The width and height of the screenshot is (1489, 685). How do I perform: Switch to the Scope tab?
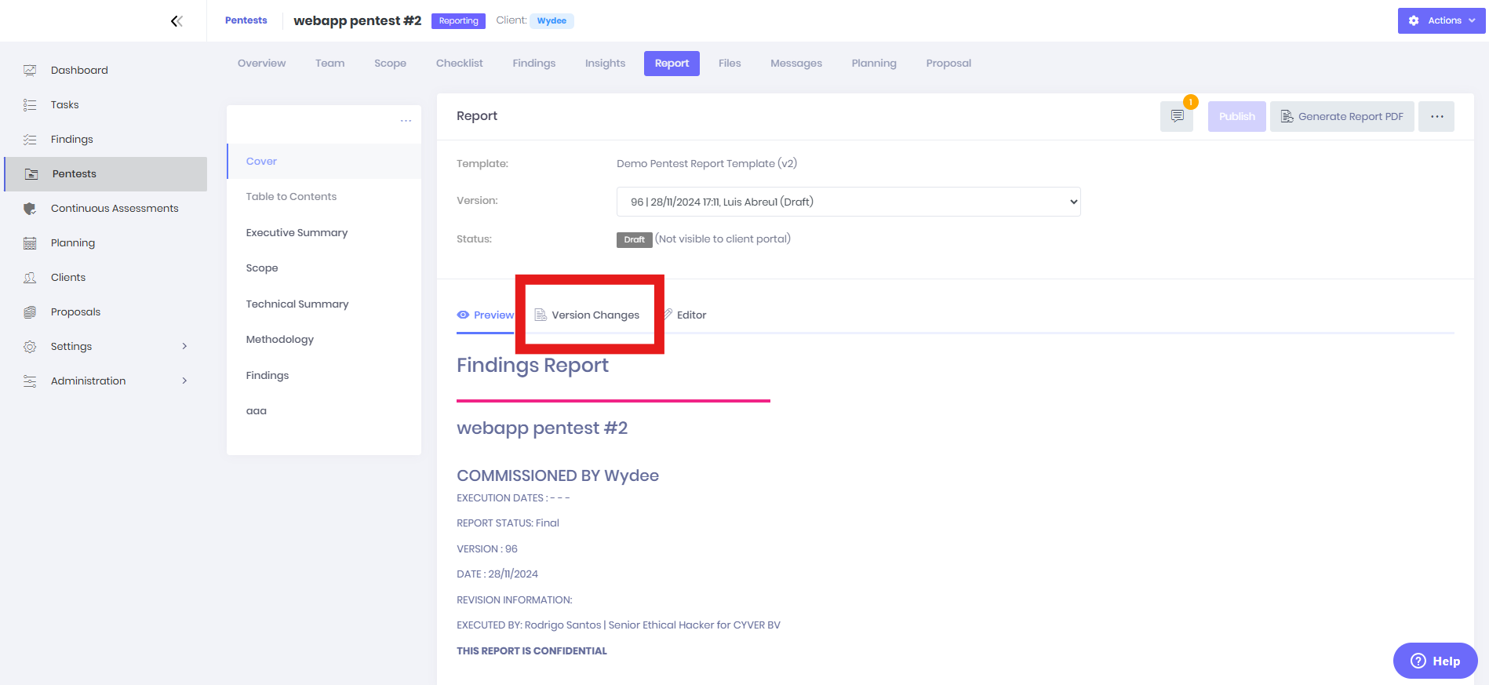[x=390, y=63]
